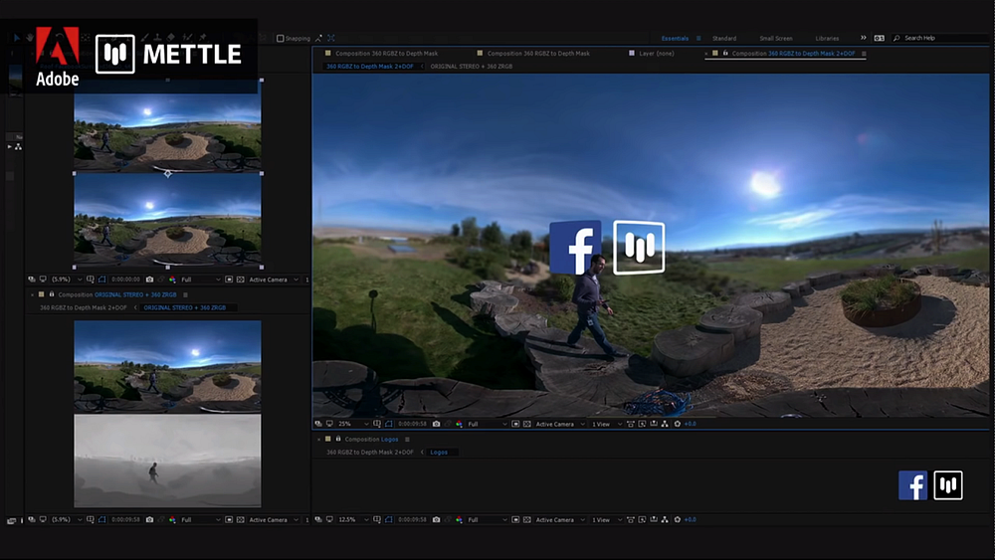The width and height of the screenshot is (995, 560).
Task: Open (5.9%) magnification dropdown beside timecode 0:00:00:00
Action: (66, 280)
